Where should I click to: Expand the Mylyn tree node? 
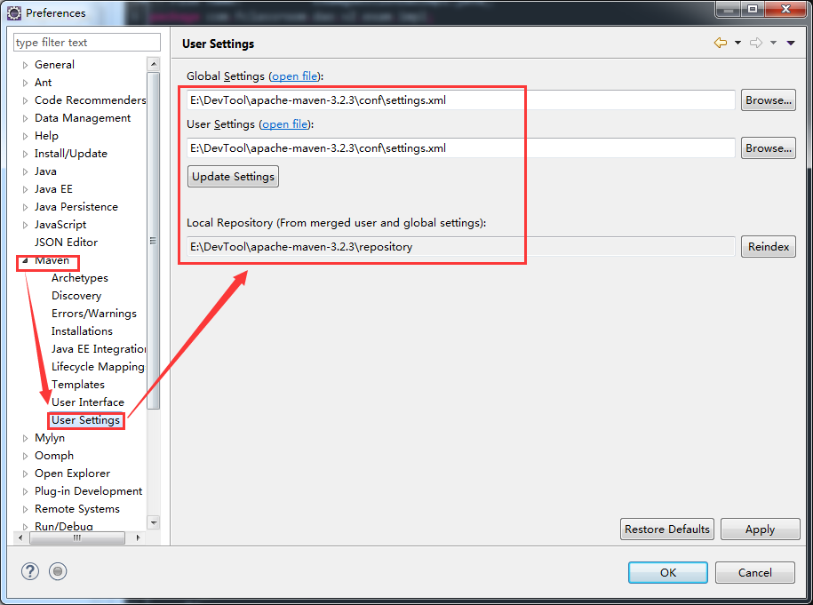point(25,439)
